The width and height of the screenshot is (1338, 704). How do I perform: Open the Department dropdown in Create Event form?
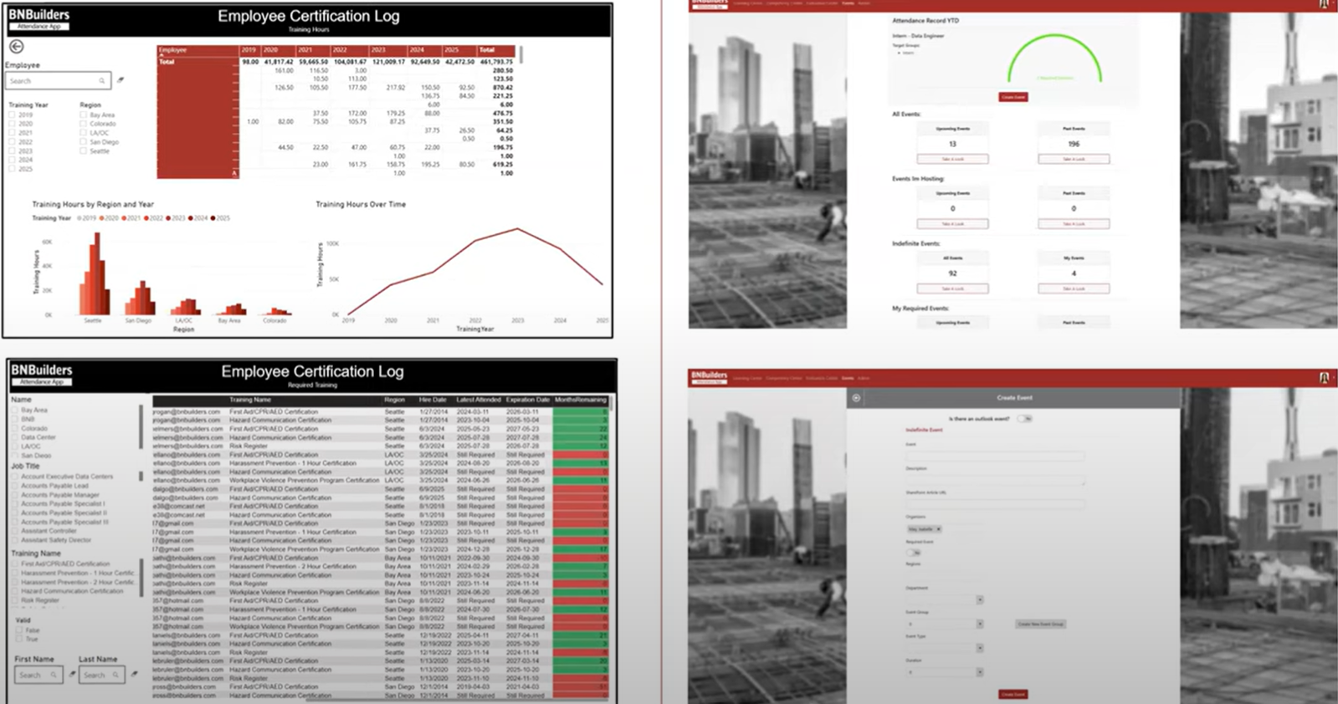tap(979, 599)
